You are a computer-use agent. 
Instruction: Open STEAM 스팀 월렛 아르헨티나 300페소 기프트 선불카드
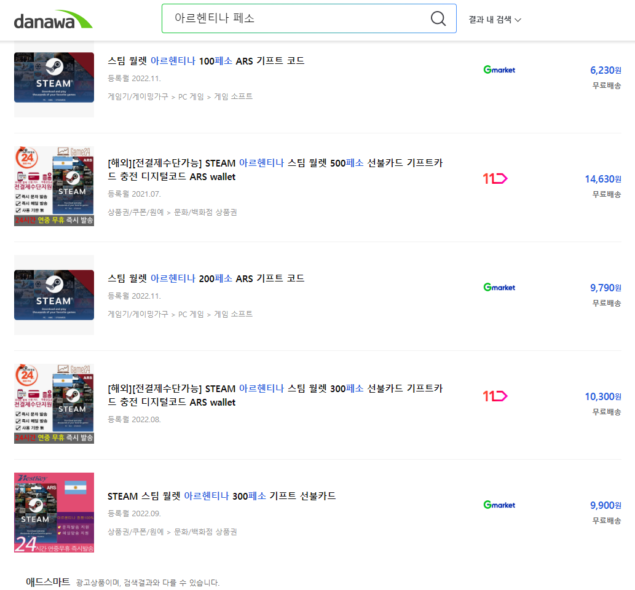point(221,496)
